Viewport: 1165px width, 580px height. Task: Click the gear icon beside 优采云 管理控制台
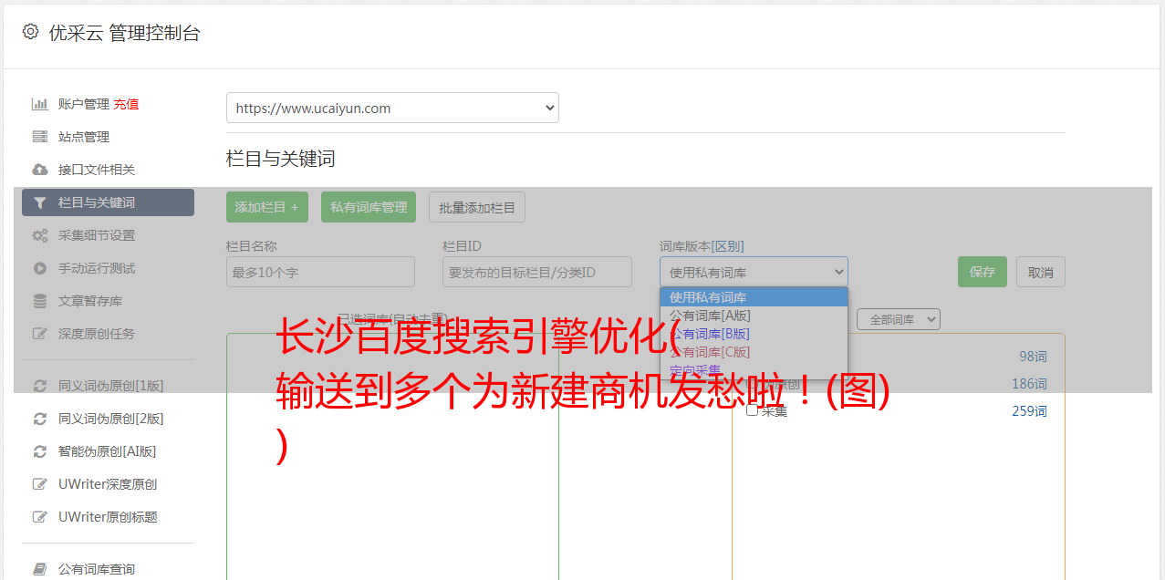pos(30,32)
